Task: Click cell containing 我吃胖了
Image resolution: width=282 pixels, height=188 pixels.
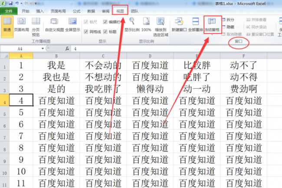Action: [x=103, y=88]
